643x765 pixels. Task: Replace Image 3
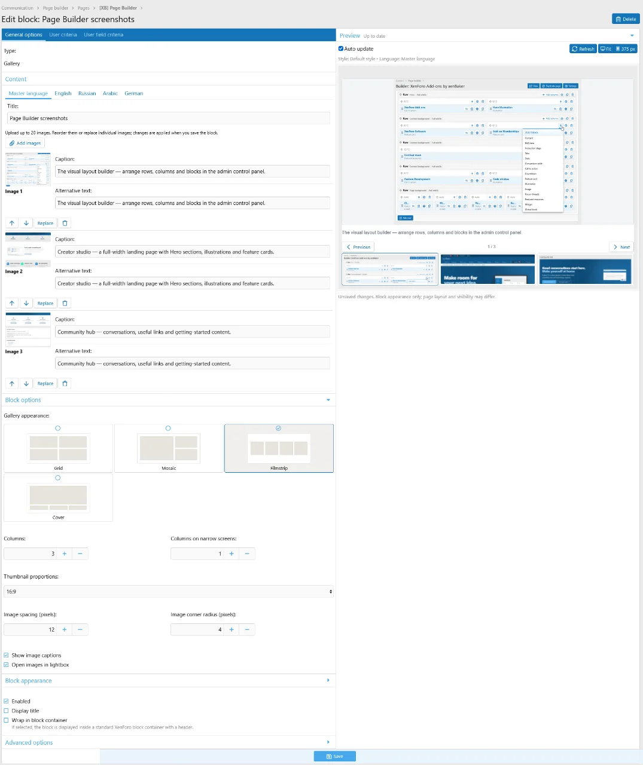click(45, 383)
